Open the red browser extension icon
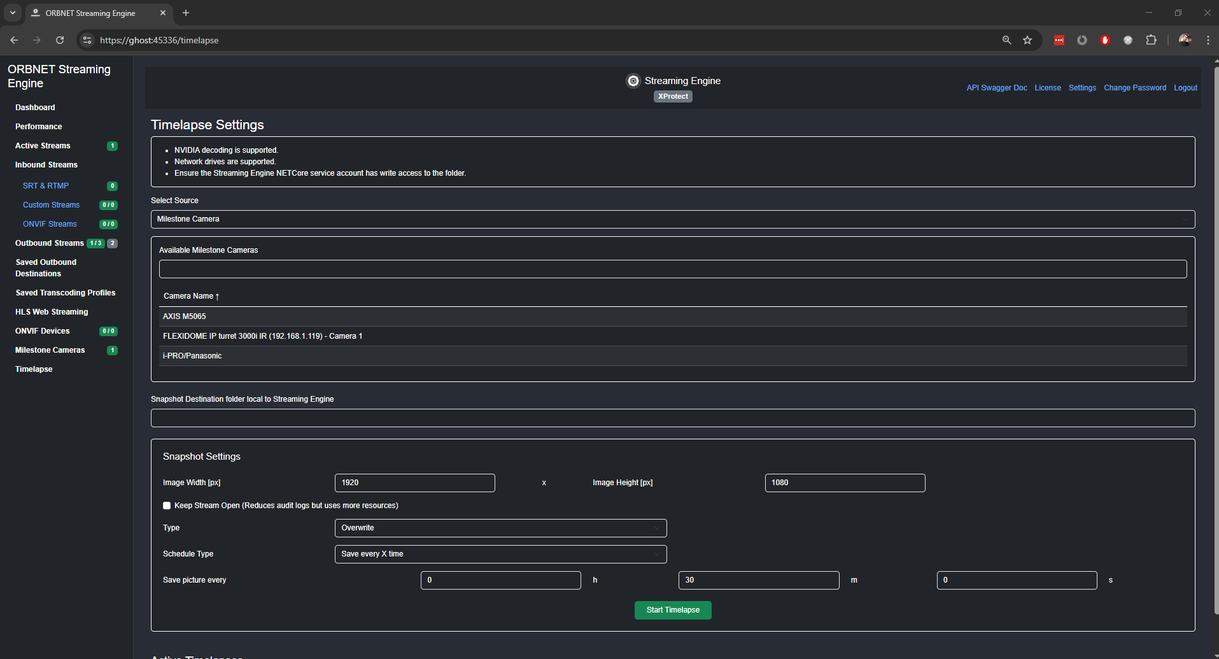Screen dimensions: 1219x659 (1059, 40)
